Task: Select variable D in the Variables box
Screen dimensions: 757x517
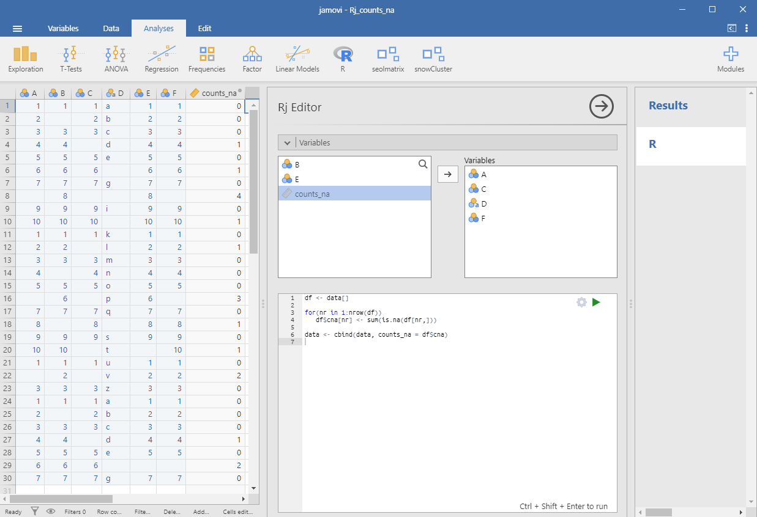Action: (541, 204)
